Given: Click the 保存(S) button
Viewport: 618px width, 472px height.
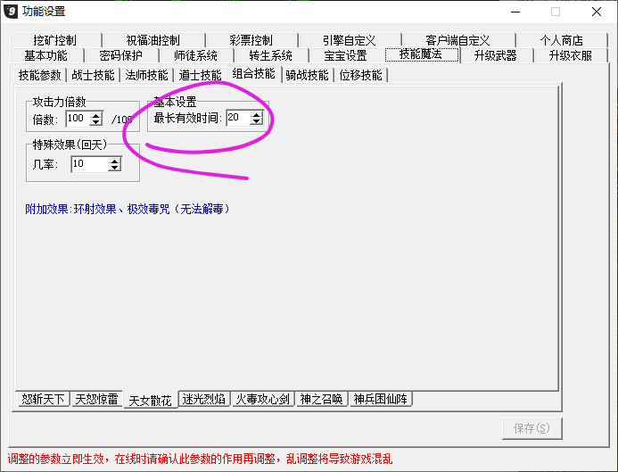Looking at the screenshot, I should tap(531, 428).
